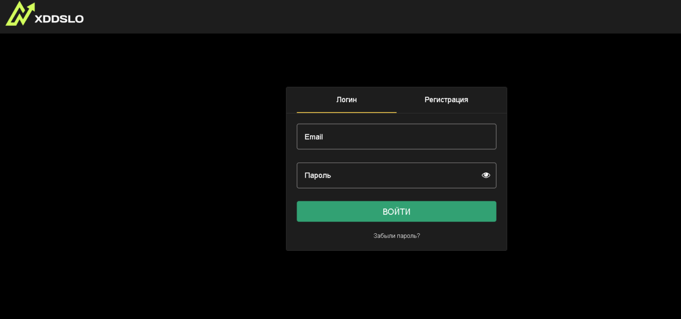Click the Email placeholder label
681x319 pixels.
coord(314,137)
